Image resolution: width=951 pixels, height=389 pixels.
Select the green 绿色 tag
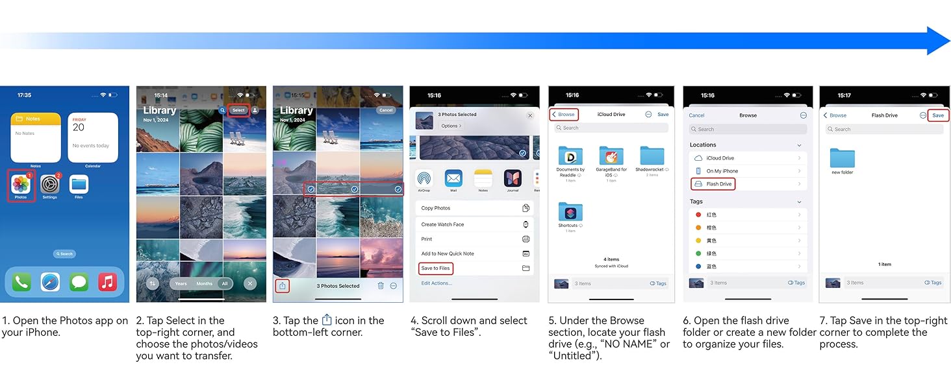[x=748, y=253]
